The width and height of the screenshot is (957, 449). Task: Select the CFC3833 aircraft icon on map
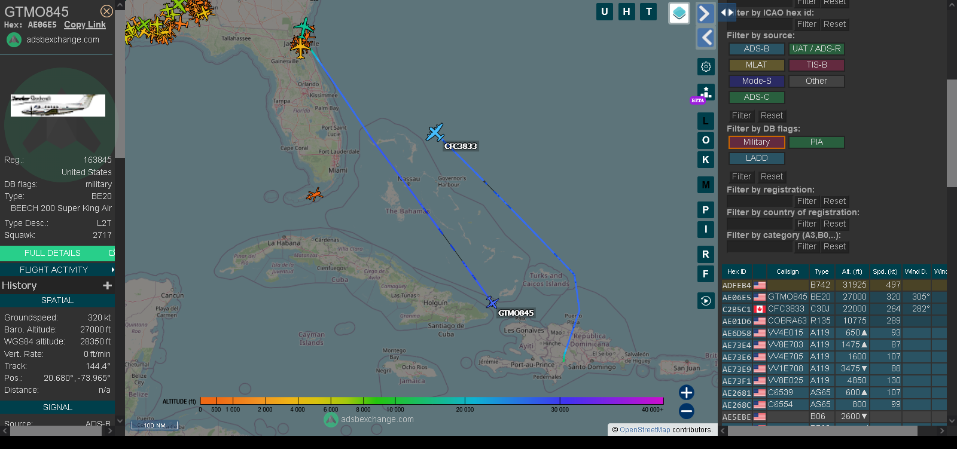coord(435,132)
